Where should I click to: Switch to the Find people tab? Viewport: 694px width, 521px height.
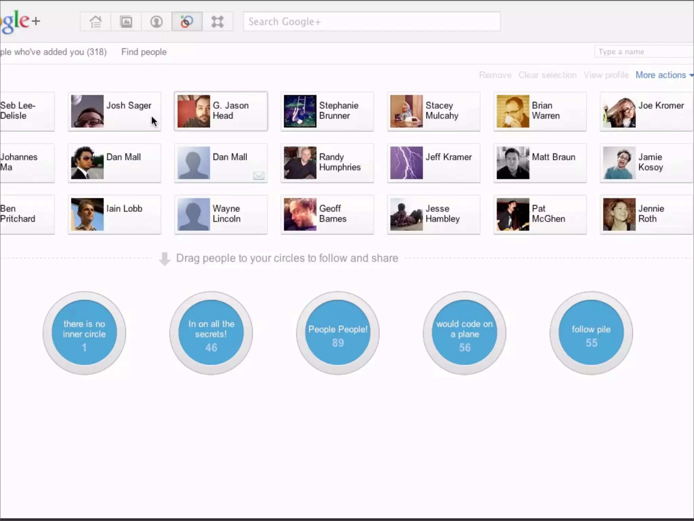(x=144, y=52)
